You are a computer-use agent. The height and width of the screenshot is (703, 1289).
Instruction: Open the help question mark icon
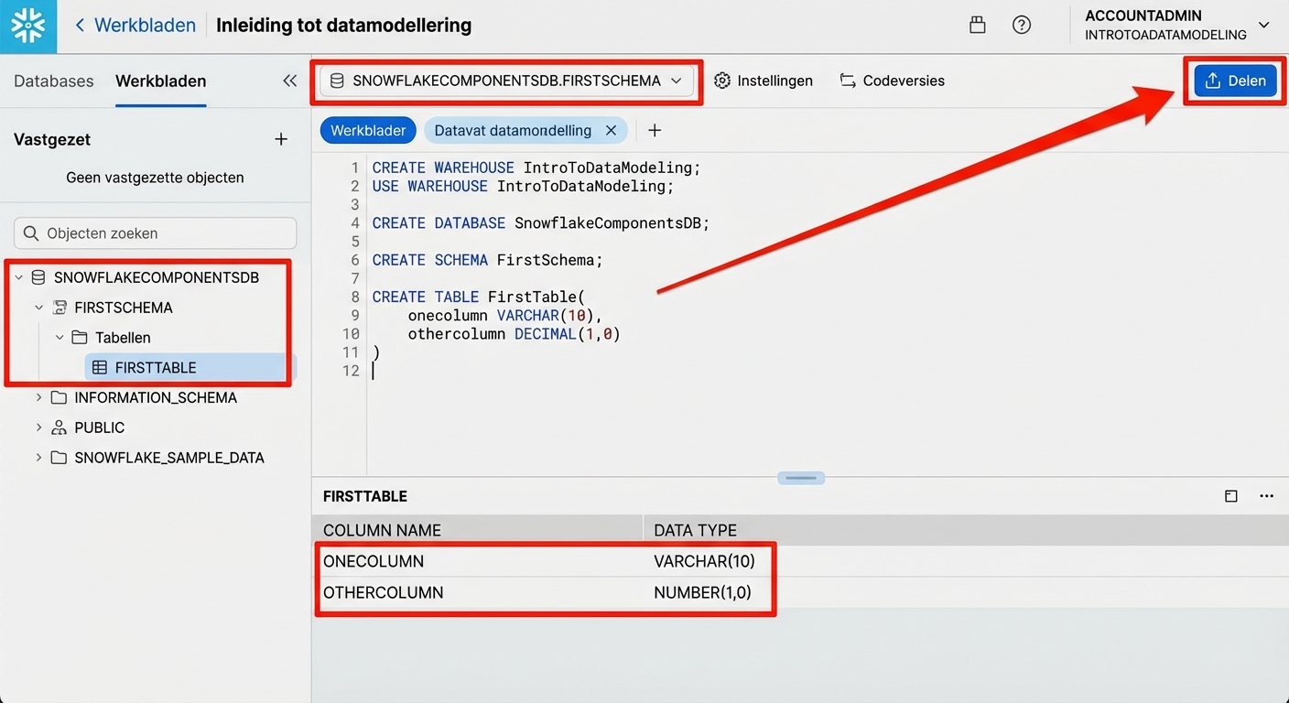1022,25
